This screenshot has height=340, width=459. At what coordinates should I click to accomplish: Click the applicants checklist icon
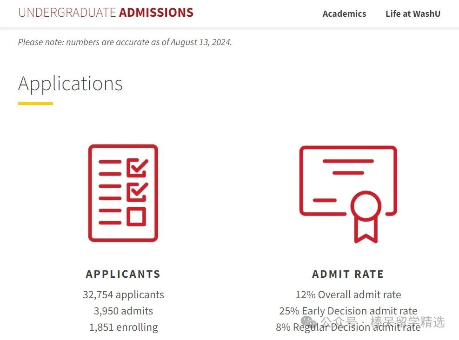click(x=123, y=193)
